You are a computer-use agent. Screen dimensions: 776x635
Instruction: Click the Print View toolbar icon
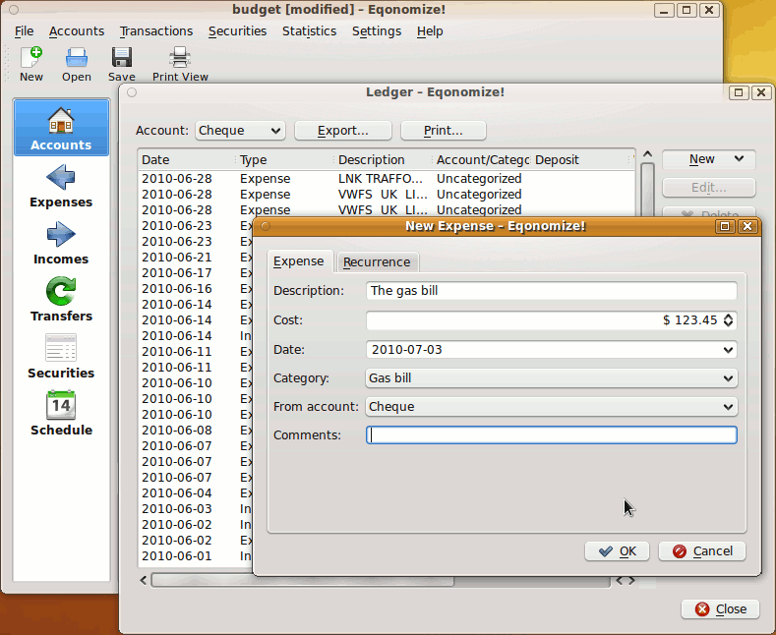point(180,63)
